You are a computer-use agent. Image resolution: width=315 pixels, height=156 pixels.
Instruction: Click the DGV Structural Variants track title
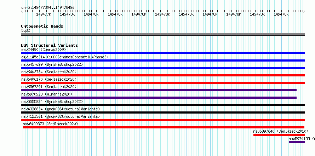pyautogui.click(x=50, y=45)
